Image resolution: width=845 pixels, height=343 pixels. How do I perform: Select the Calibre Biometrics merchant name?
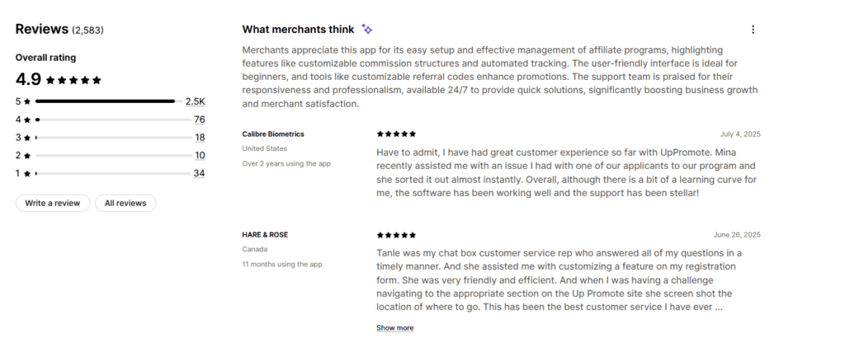pyautogui.click(x=272, y=134)
